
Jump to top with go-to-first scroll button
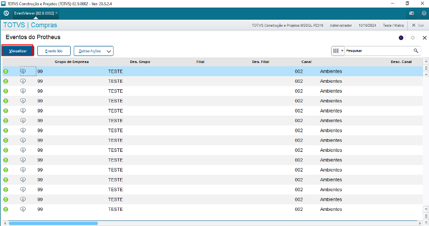click(426, 61)
